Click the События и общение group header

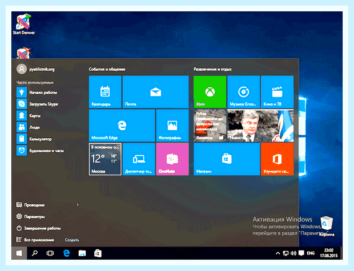(107, 69)
